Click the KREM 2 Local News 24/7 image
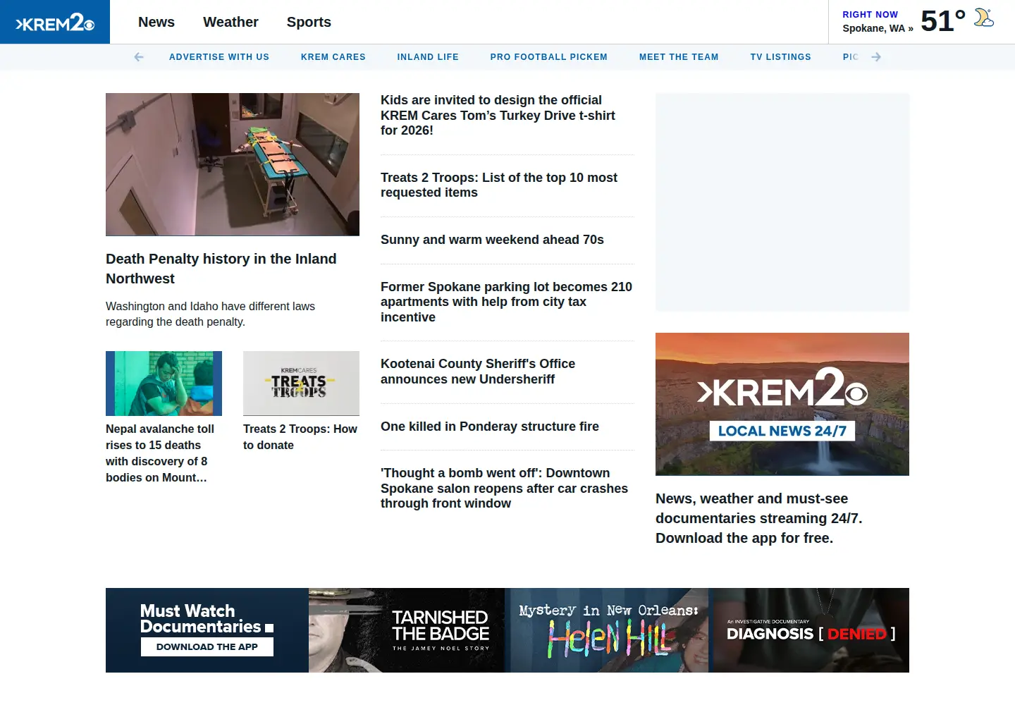 (x=782, y=404)
